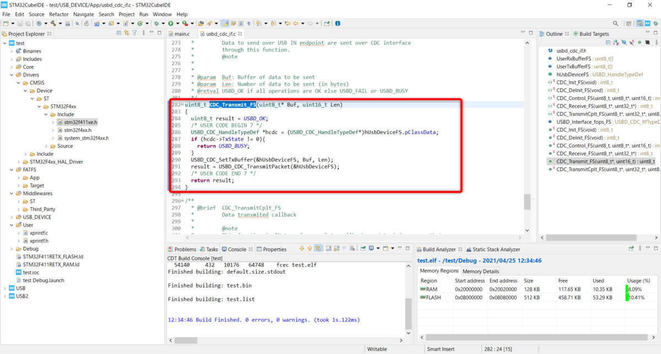
Task: Click the Open Perspective icon top right
Action: pos(629,24)
